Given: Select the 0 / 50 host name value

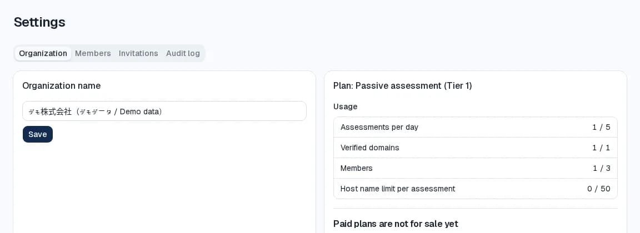Looking at the screenshot, I should click(x=599, y=189).
